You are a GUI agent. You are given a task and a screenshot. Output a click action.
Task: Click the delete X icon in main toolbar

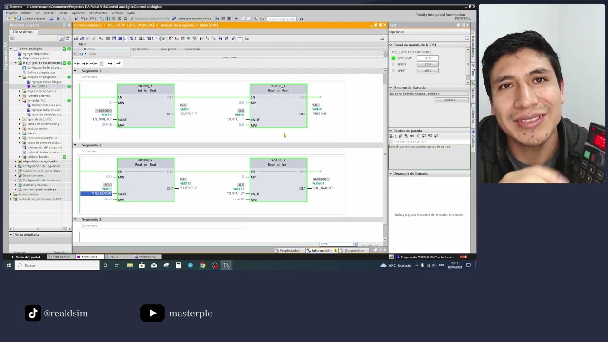pos(76,19)
